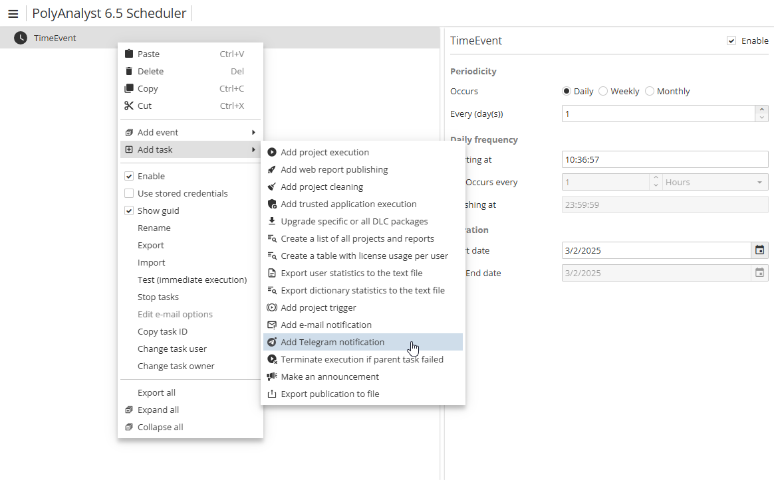Screen dimensions: 774x480
Task: Select Add Telegram notification menu item
Action: click(332, 343)
